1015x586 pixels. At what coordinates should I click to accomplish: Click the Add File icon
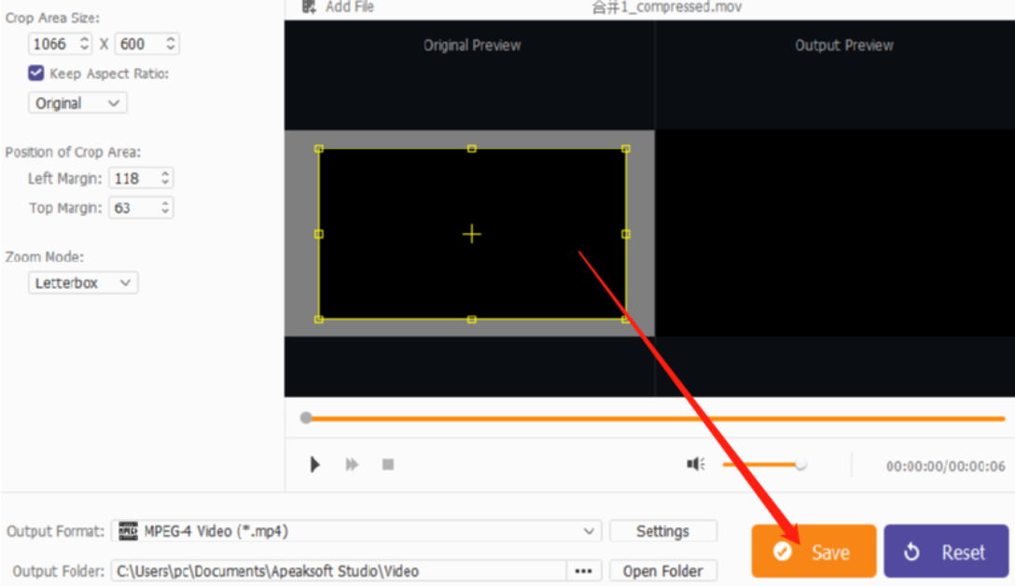tap(309, 7)
